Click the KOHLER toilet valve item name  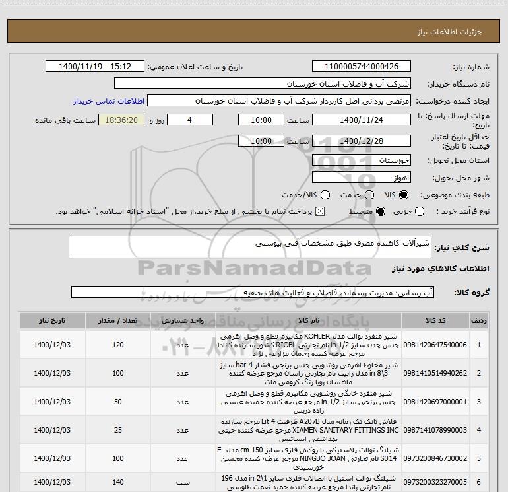309,345
